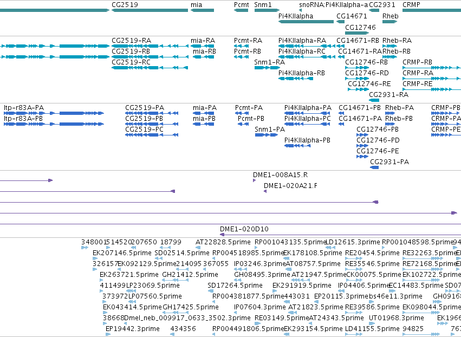Screen dimensions: 461x337
Task: Select the CG14671 gene glyph
Action: (x=340, y=22)
